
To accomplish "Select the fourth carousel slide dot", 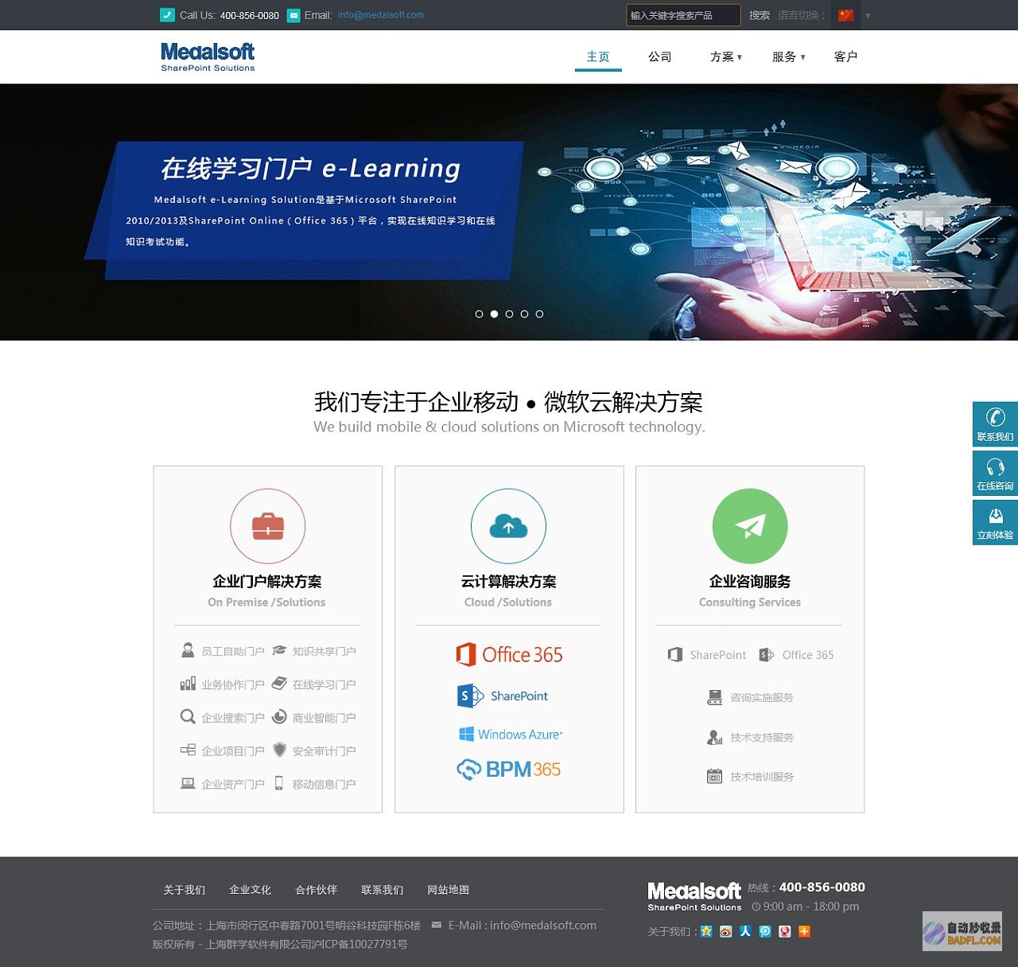I will 524,314.
